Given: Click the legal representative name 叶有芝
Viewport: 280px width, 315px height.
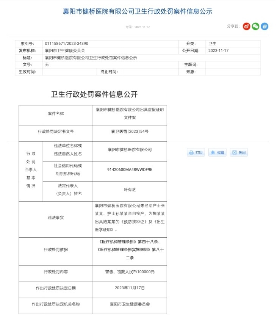Looking at the screenshot, I should pos(130,190).
